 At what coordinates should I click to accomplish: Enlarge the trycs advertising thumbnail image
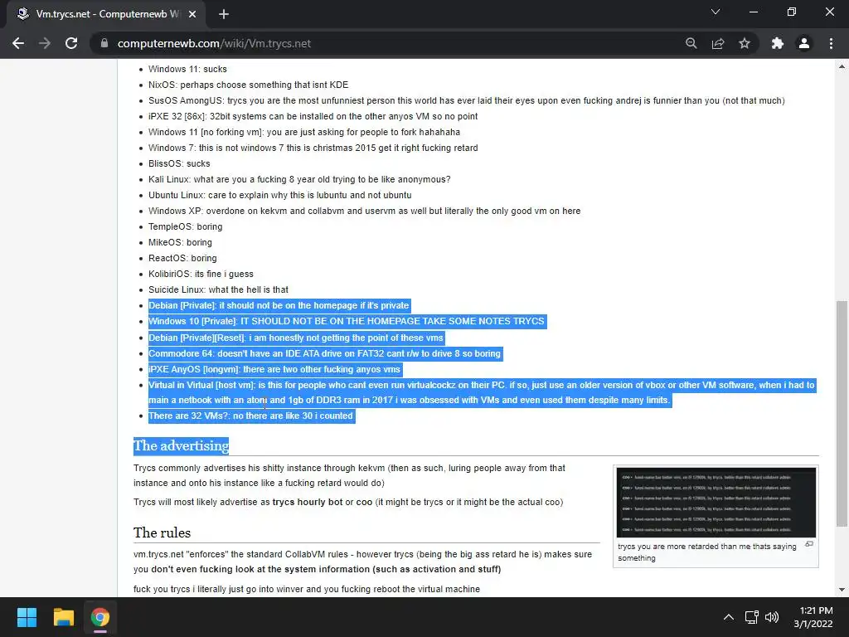[716, 503]
